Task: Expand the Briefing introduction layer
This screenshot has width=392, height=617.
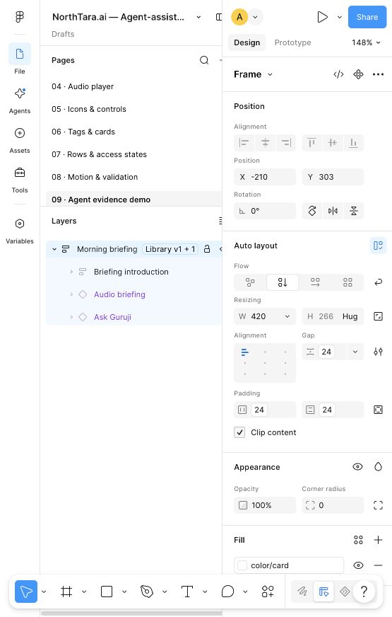Action: pyautogui.click(x=71, y=272)
